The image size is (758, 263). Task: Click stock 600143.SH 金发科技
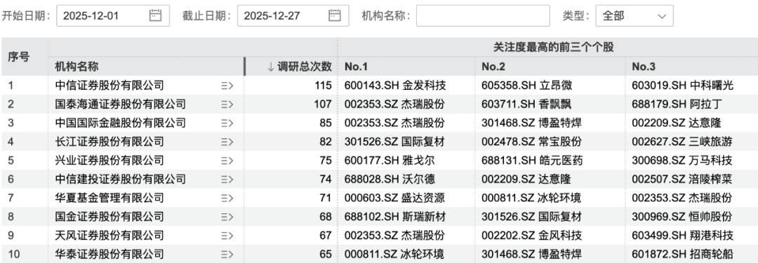[395, 86]
